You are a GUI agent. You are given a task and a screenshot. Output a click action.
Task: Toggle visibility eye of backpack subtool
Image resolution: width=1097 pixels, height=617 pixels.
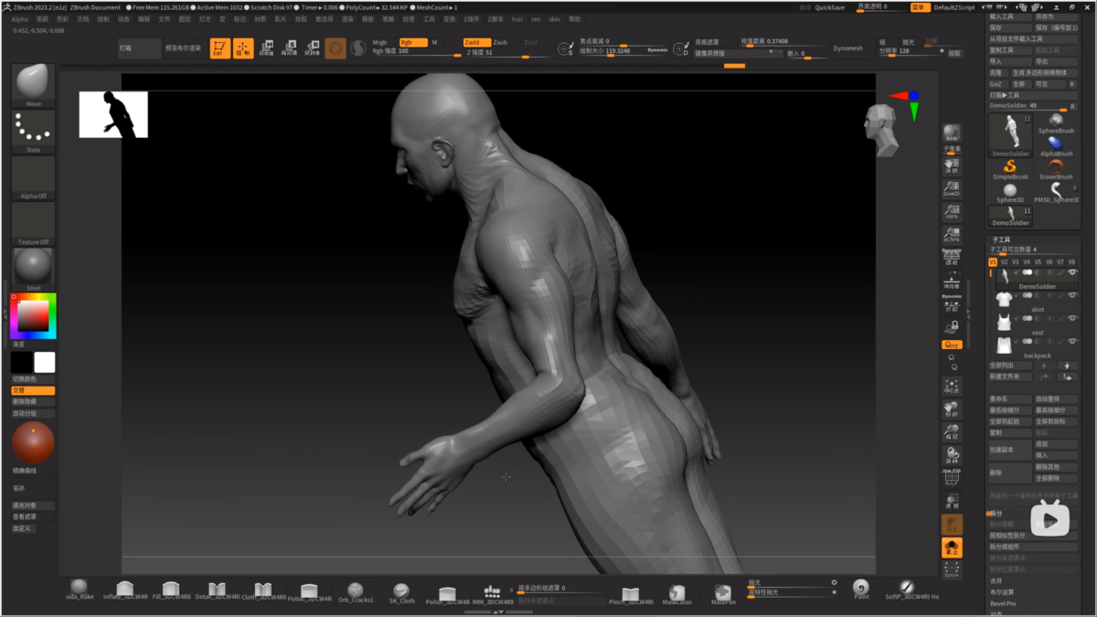1071,342
